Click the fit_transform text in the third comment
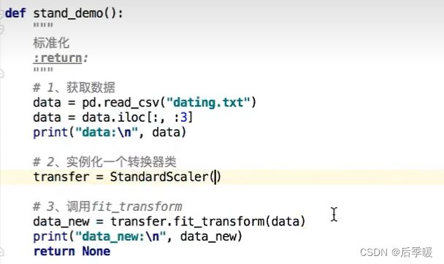 [137, 206]
